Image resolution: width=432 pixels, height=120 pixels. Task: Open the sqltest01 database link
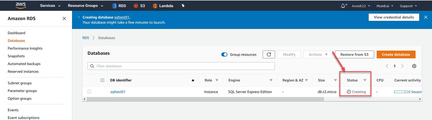pyautogui.click(x=118, y=92)
